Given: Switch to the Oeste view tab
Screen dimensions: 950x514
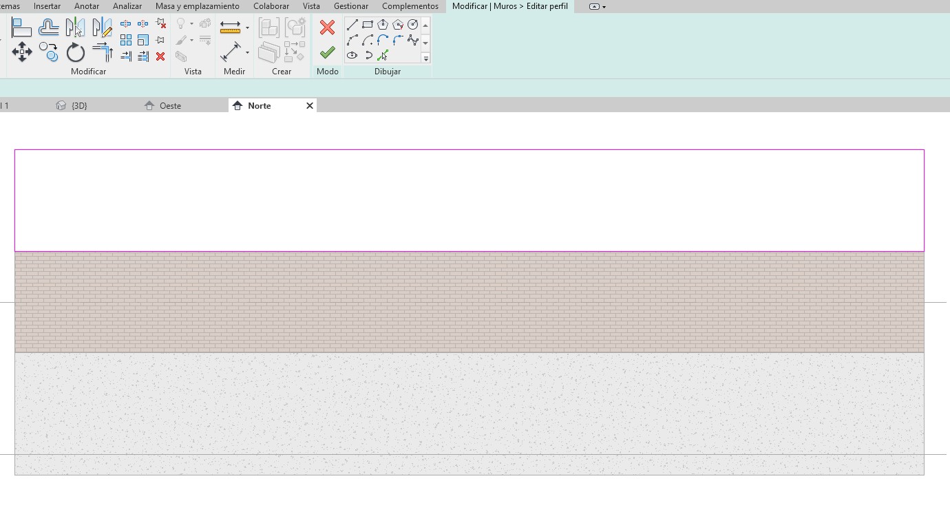Looking at the screenshot, I should pos(169,106).
